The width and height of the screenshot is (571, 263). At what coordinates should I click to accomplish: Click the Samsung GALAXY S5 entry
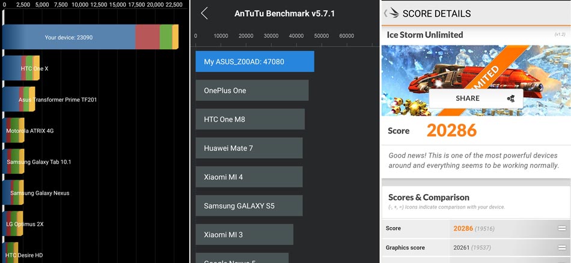click(249, 205)
